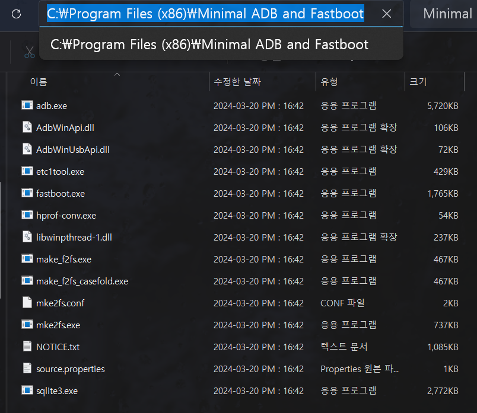
Task: Click the sqlite3.exe application icon
Action: coord(27,390)
